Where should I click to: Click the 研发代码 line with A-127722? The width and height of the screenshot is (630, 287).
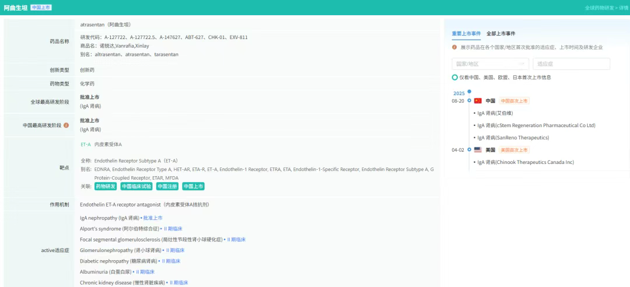click(164, 37)
